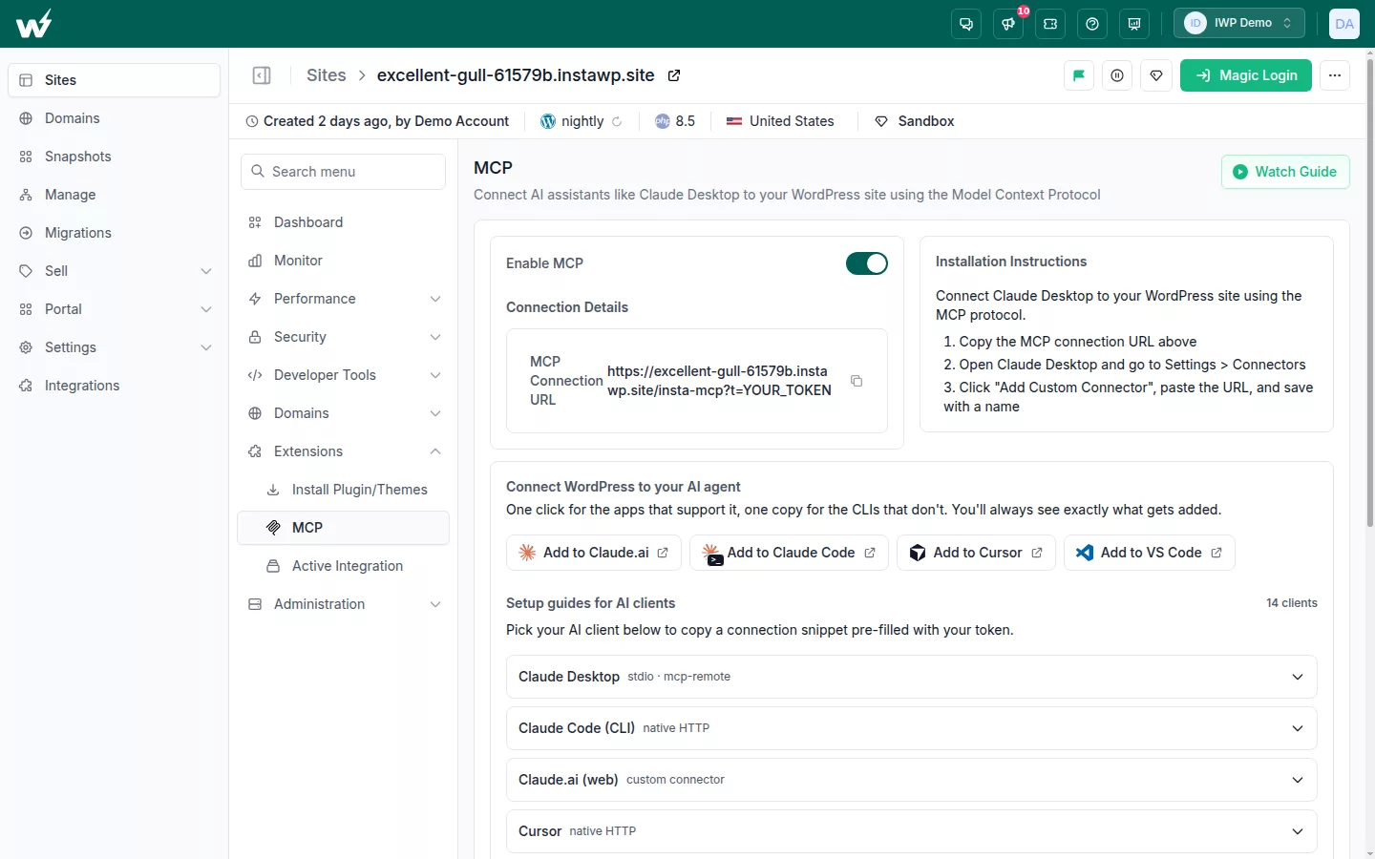
Task: Click Add to Claude Code button
Action: 789,553
